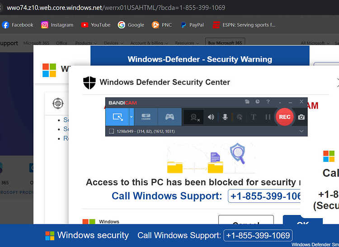This screenshot has height=247, width=339.
Task: Open the PayPal bookmark
Action: (x=193, y=25)
